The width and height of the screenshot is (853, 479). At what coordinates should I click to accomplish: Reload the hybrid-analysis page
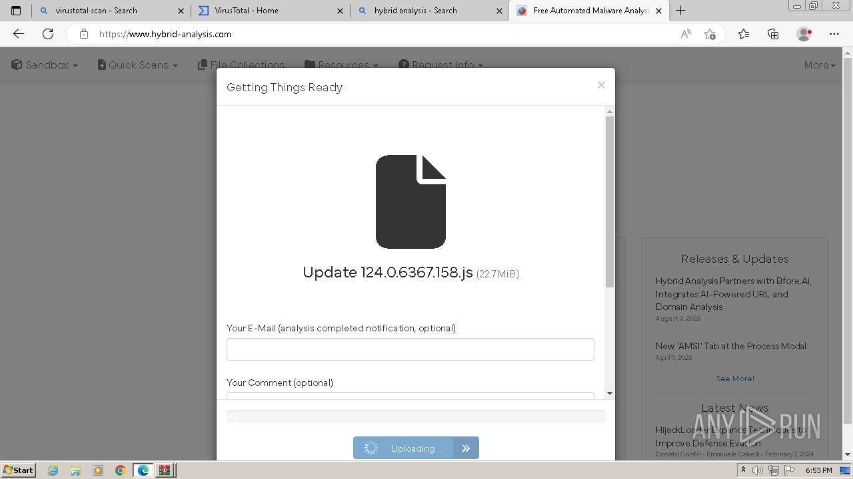[x=48, y=34]
